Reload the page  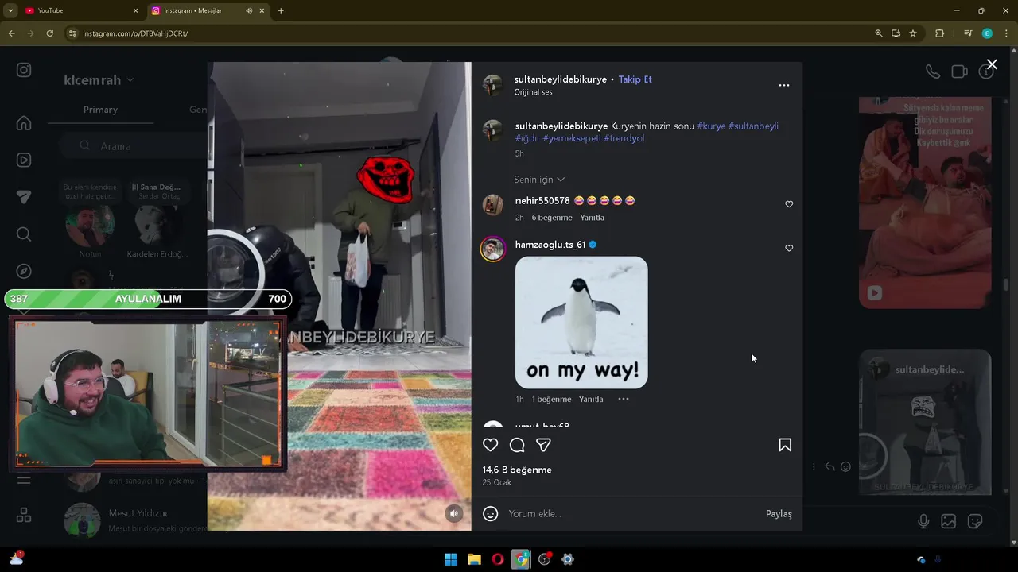tap(49, 33)
